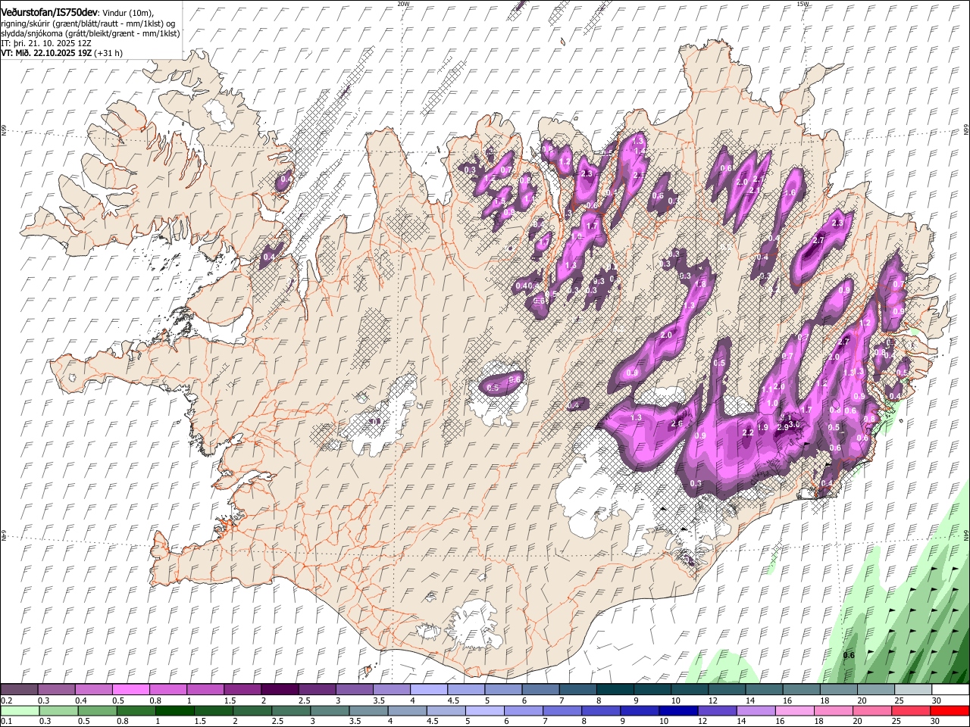Viewport: 970px width, 727px height.
Task: Click the Veðurstofan/IS750dev title
Action: click(49, 11)
